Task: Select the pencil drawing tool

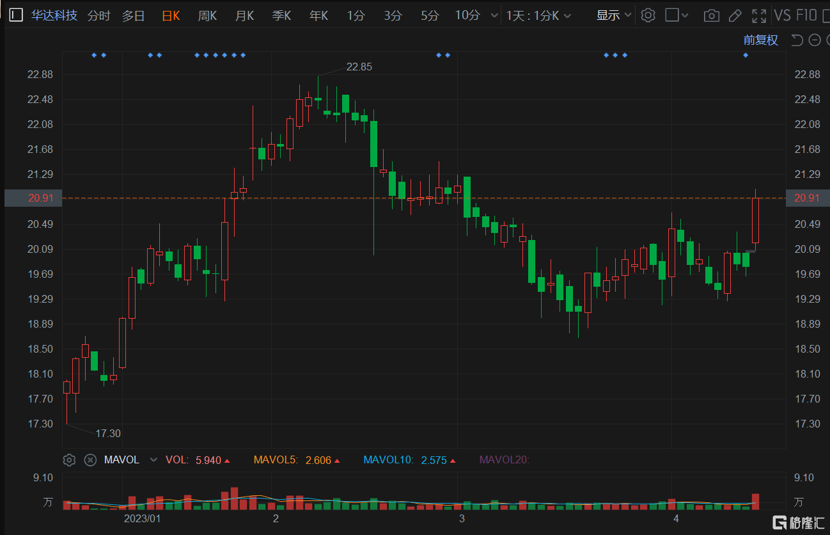Action: [x=735, y=15]
